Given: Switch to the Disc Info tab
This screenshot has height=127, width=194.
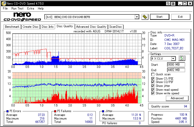Looking at the screenshot, I should (47, 27).
